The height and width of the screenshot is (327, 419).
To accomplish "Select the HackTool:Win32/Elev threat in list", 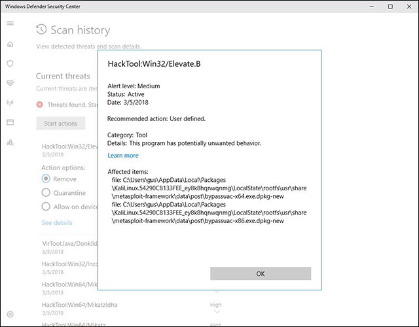I will point(70,150).
